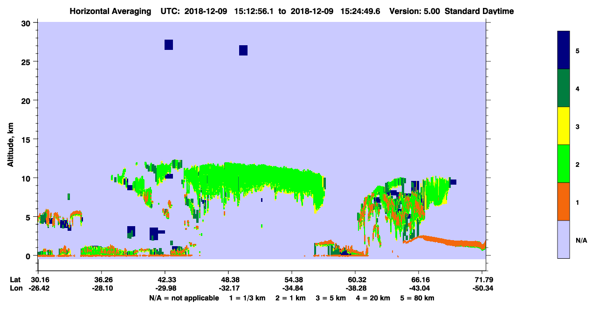Click the dark blue colorbar segment labeled 5
The height and width of the screenshot is (311, 606).
[564, 50]
